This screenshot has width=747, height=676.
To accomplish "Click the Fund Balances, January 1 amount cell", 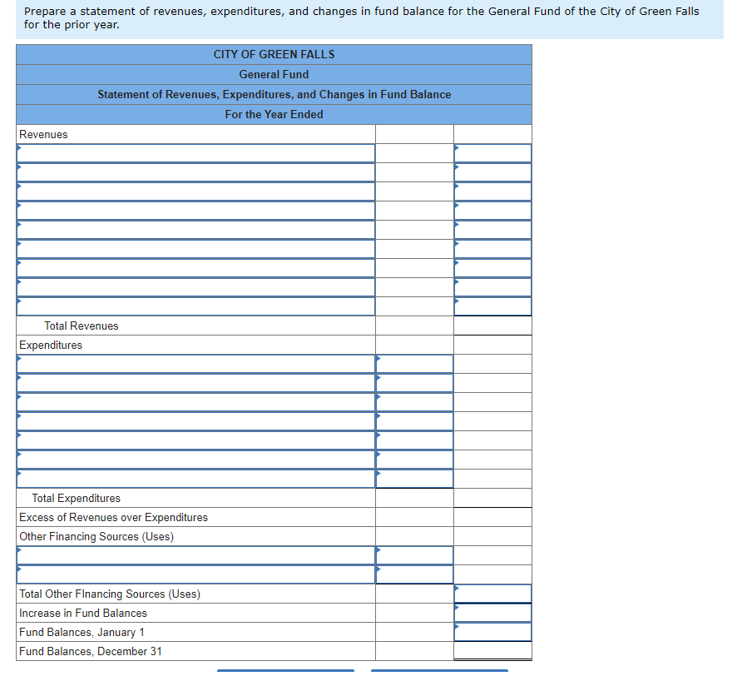I will coord(492,632).
